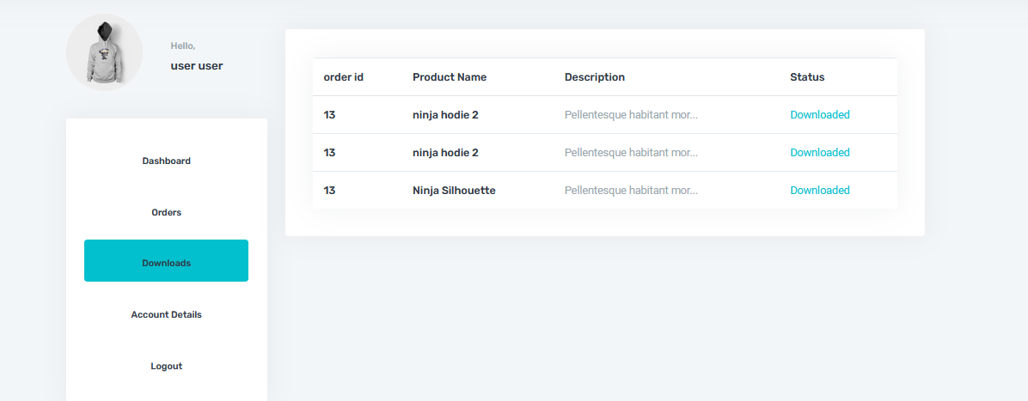Click the Status column header
Image resolution: width=1028 pixels, height=401 pixels.
807,77
